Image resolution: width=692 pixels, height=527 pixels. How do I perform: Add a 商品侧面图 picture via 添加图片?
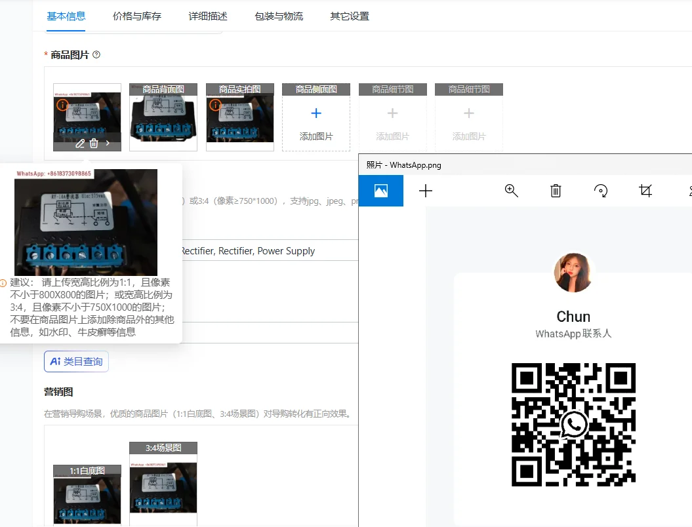tap(316, 121)
